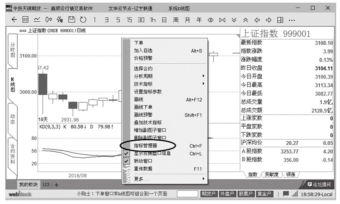Viewport: 340px width, 204px height.
Task: Click the 期货户 account button
Action: 208,194
